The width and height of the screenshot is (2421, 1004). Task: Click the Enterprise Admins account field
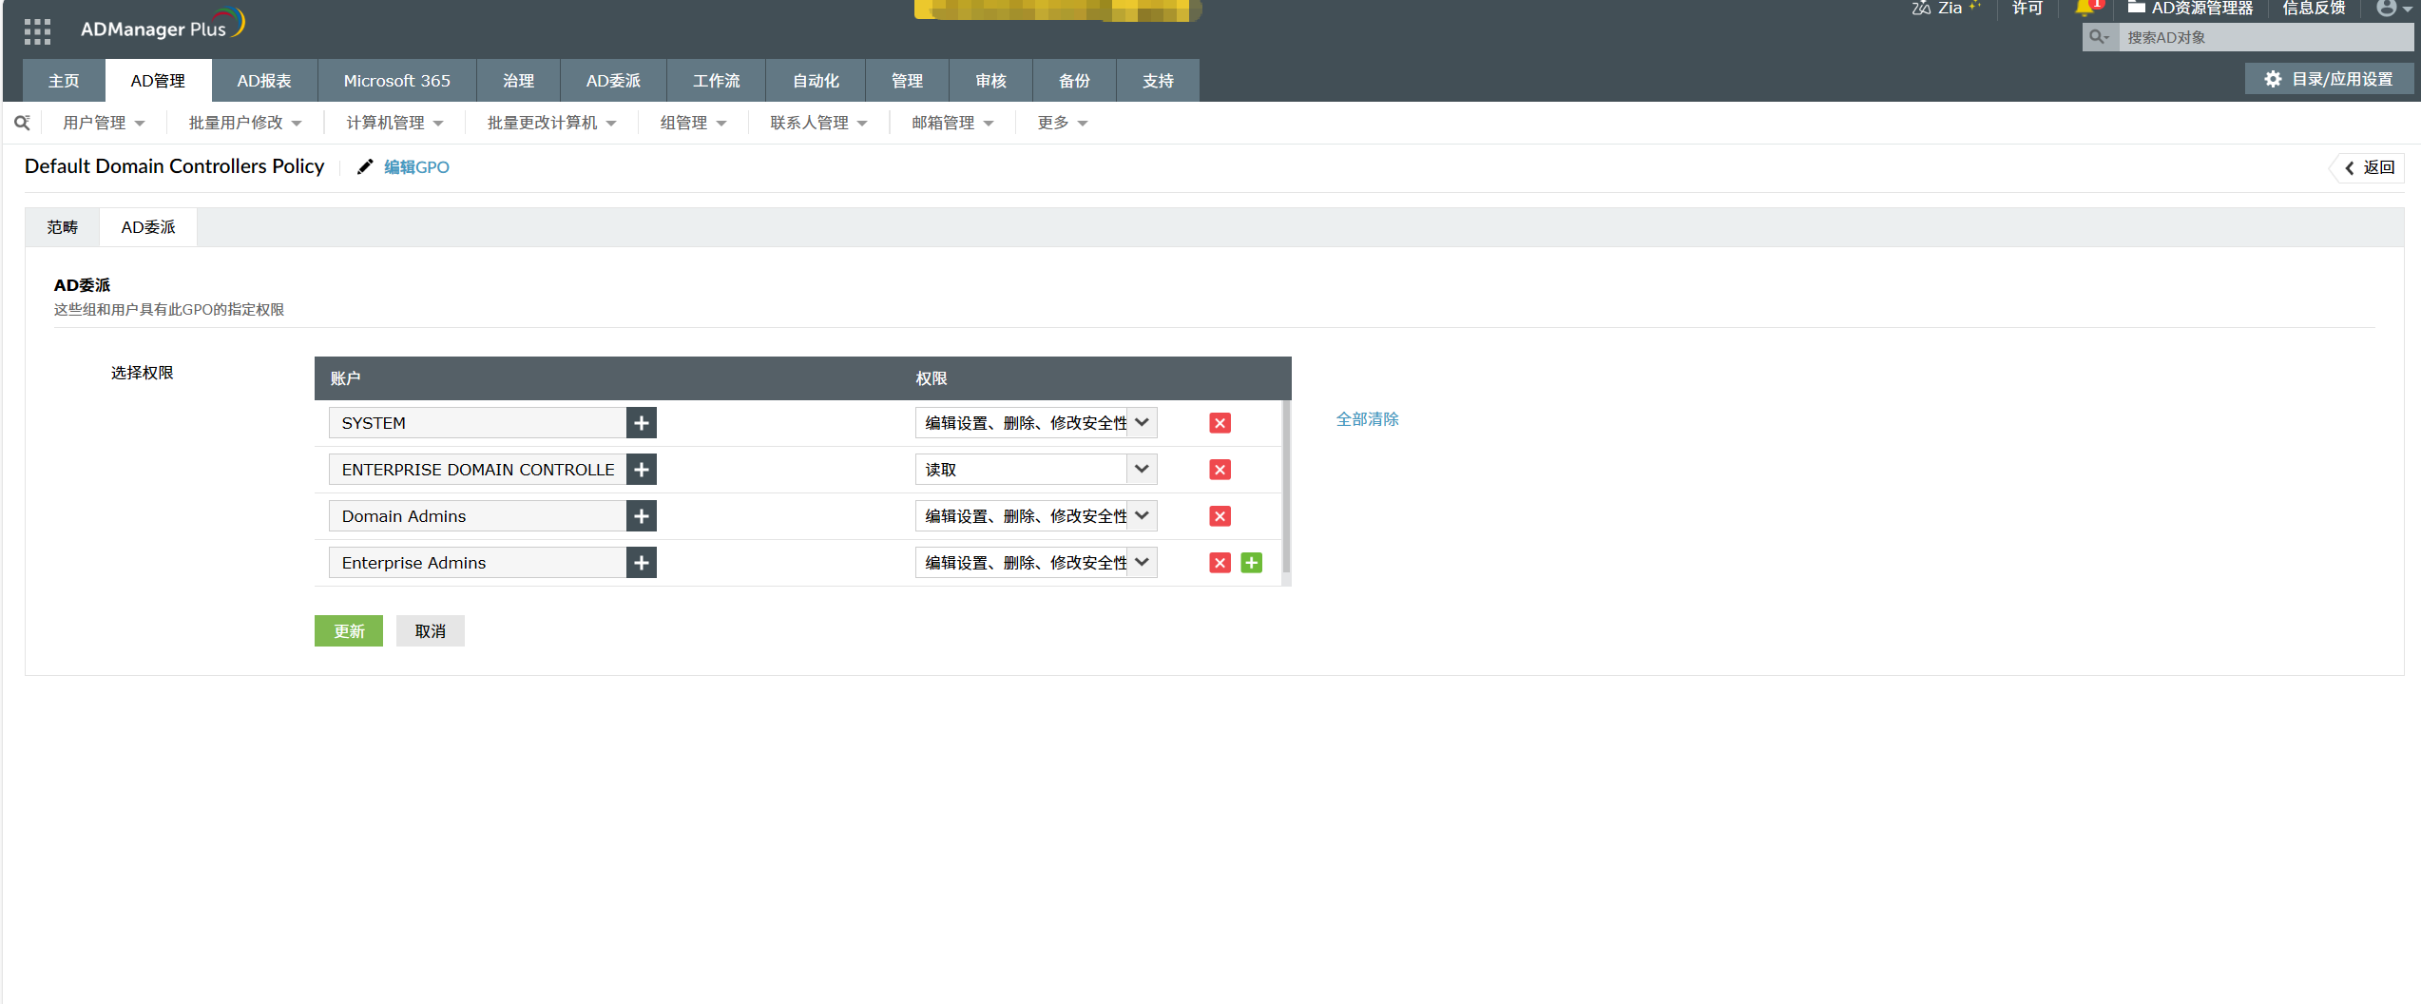click(x=477, y=563)
